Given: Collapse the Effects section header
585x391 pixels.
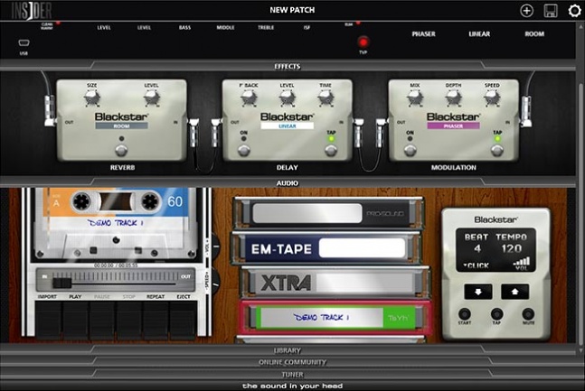Looking at the screenshot, I should click(288, 66).
